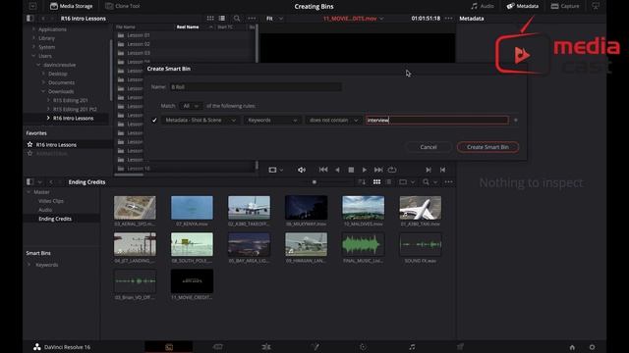
Task: Open the Clone Tool panel
Action: pos(122,6)
